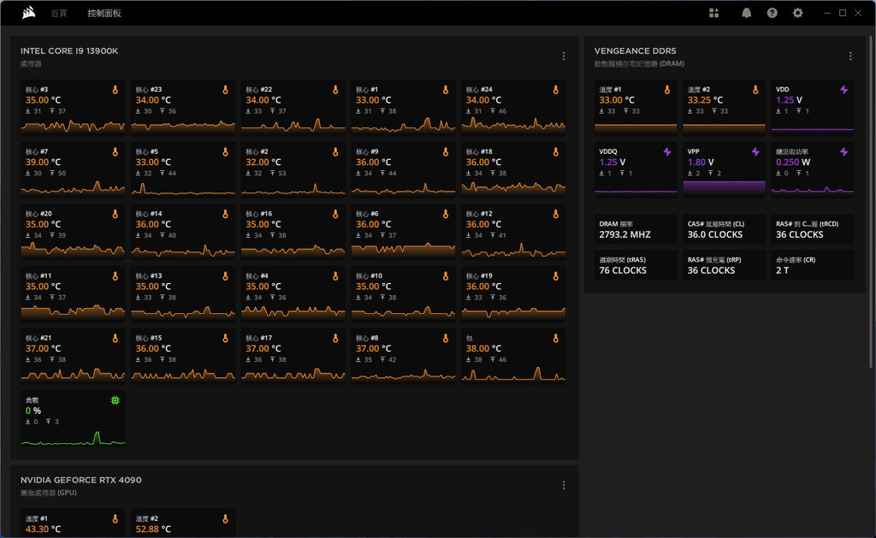876x538 pixels.
Task: Click the thermometer icon on GPU 溫度 #2 52.88 °C
Action: [225, 519]
